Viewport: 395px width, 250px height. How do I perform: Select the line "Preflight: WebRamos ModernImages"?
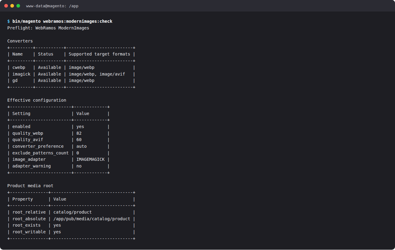(48, 28)
